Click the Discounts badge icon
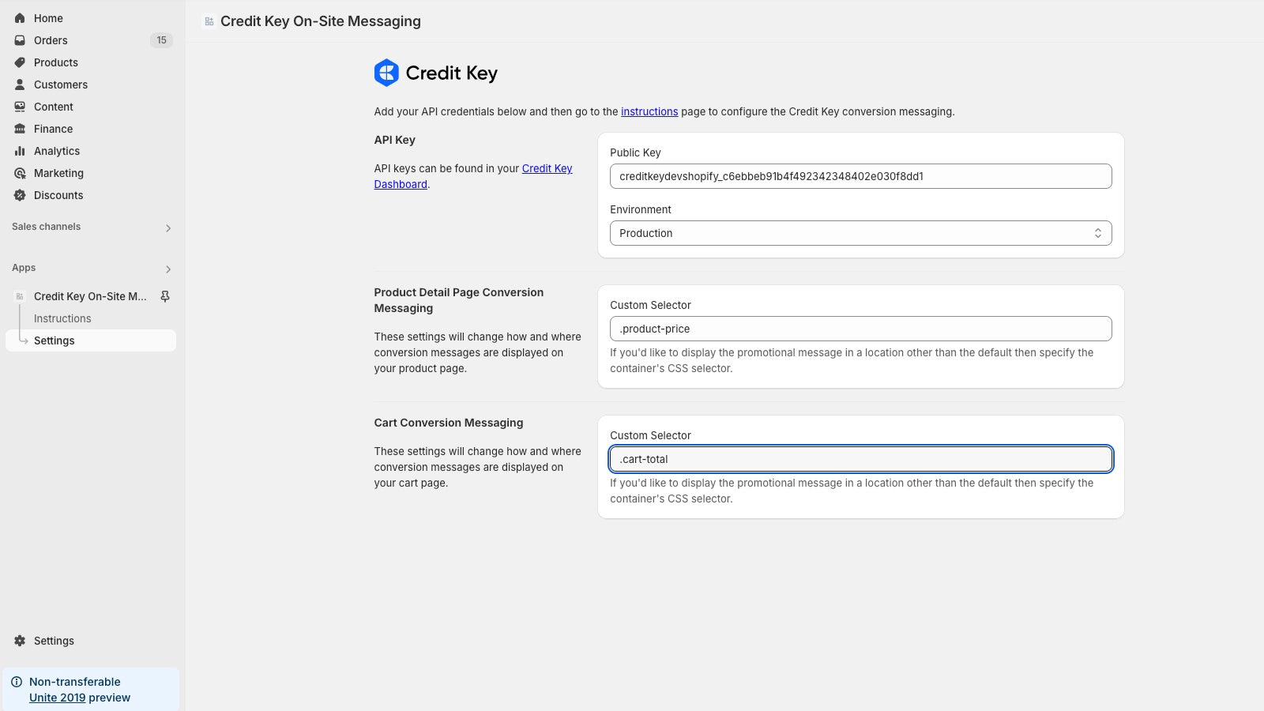The width and height of the screenshot is (1264, 711). coord(20,195)
